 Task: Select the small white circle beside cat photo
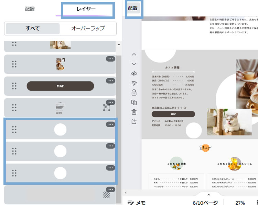pyautogui.click(x=194, y=131)
